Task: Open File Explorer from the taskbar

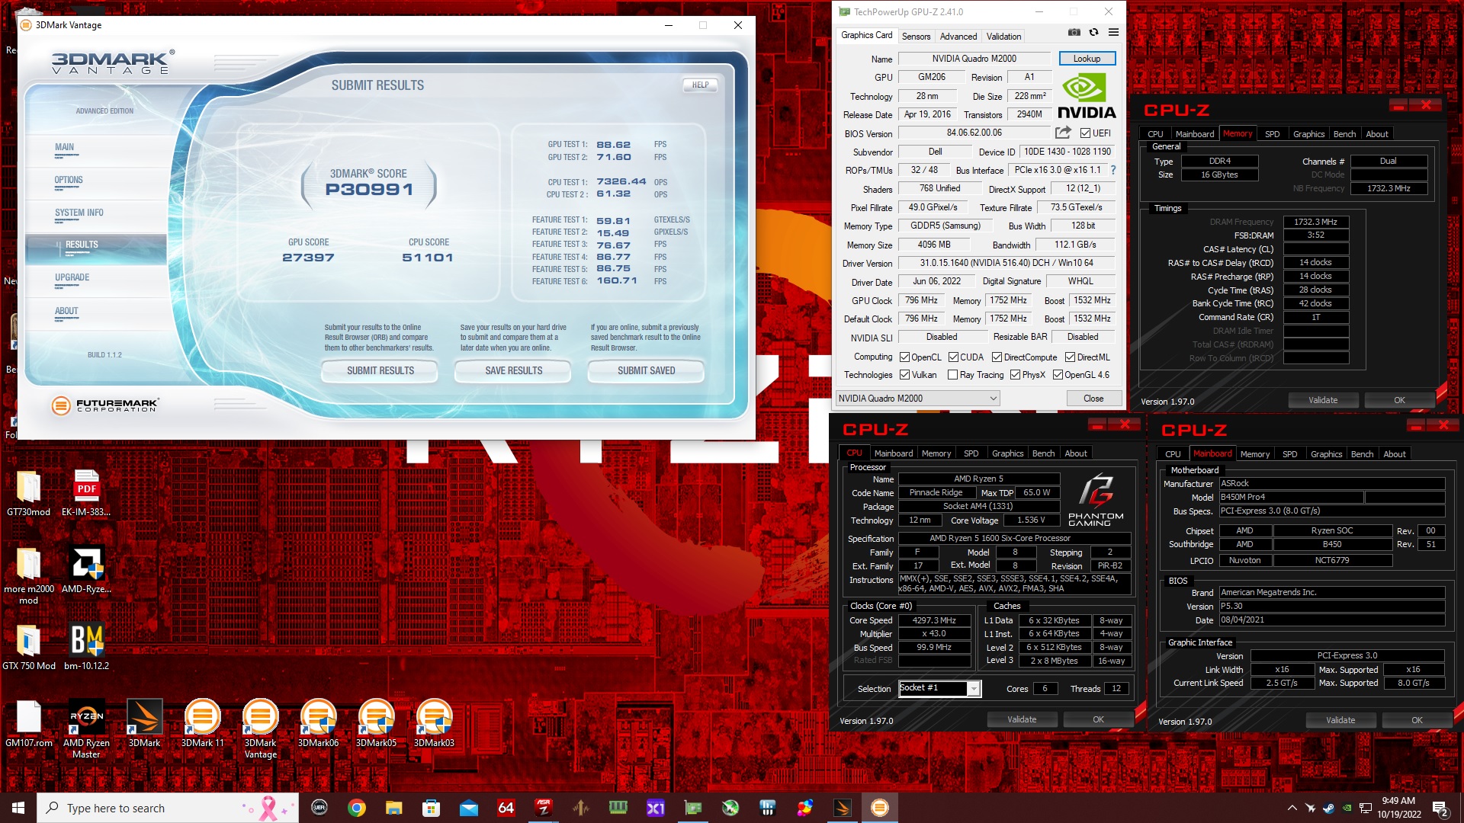Action: point(393,808)
